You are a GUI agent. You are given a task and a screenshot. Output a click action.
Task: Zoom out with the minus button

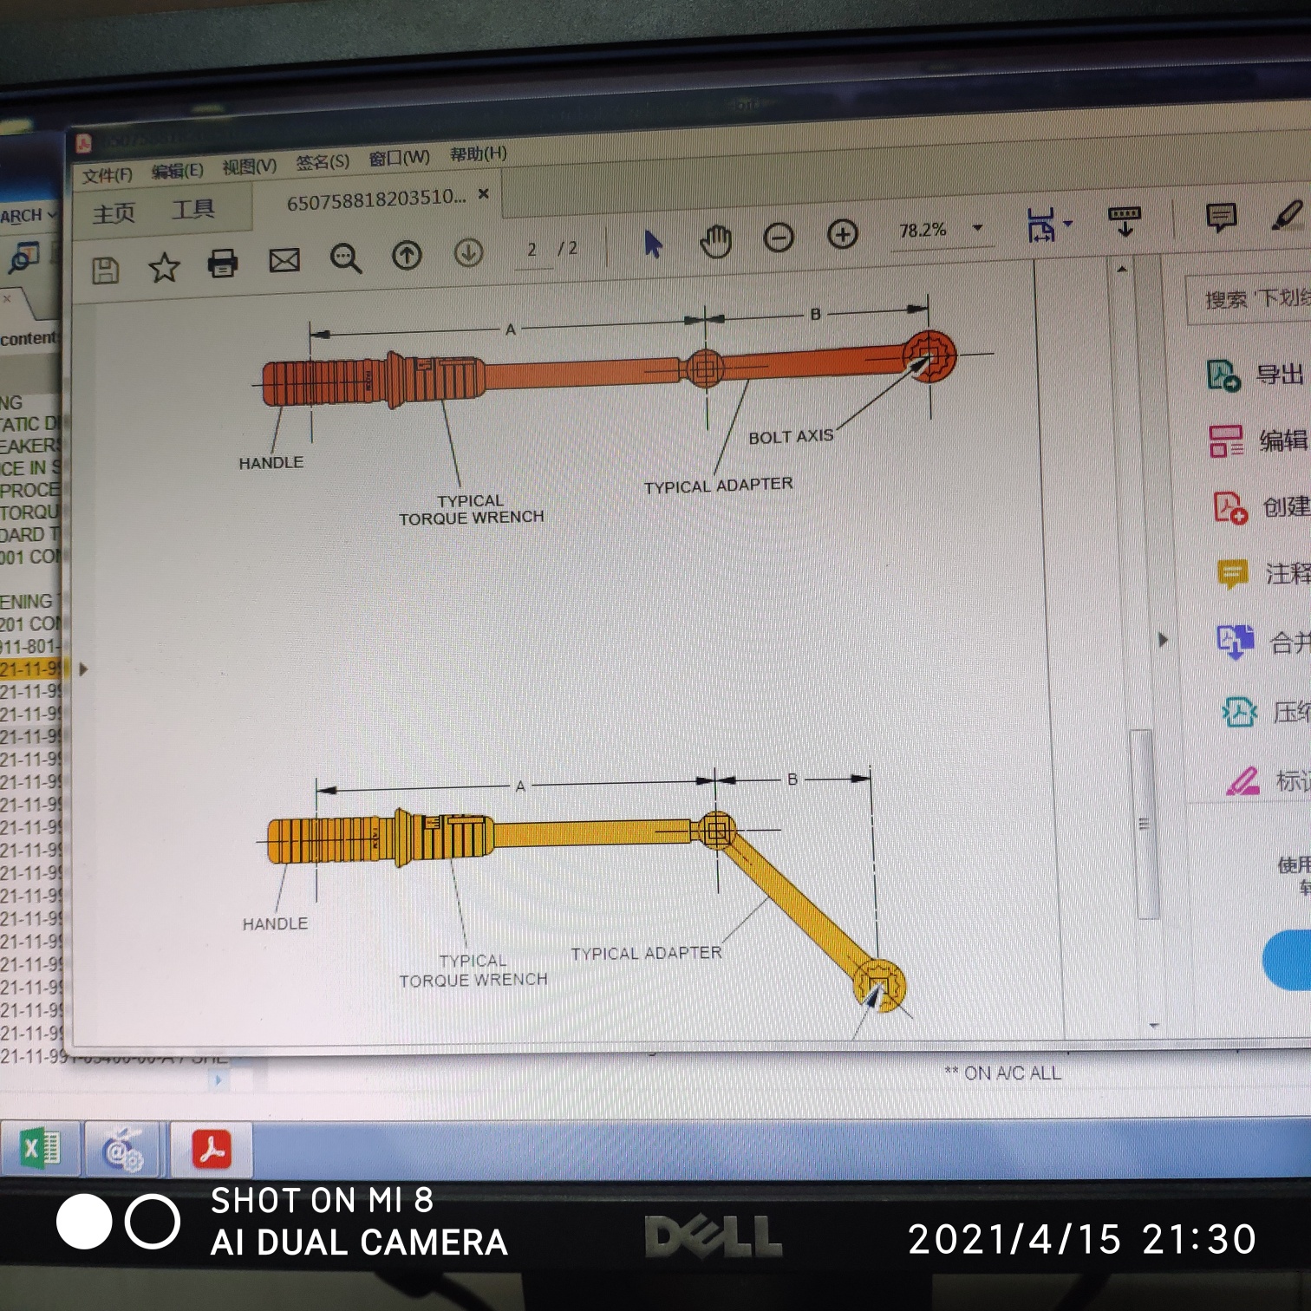(778, 237)
